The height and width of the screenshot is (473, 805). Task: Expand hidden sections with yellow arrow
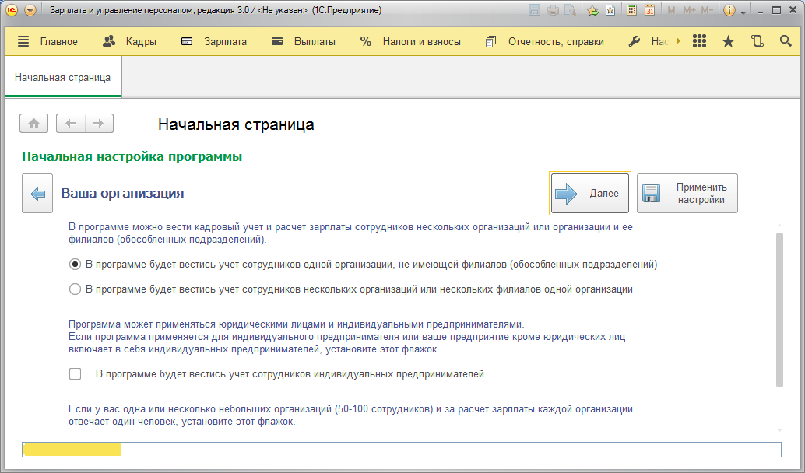pyautogui.click(x=678, y=42)
